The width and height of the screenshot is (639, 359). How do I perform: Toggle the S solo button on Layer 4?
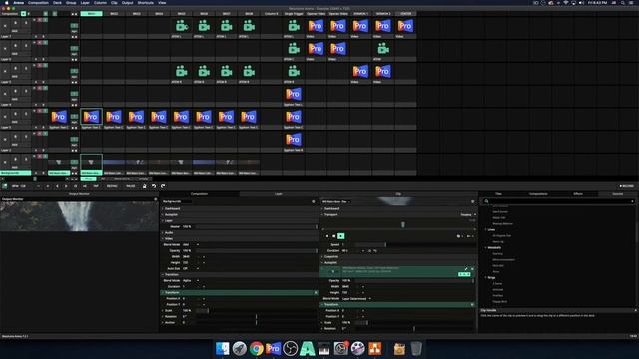click(x=26, y=91)
